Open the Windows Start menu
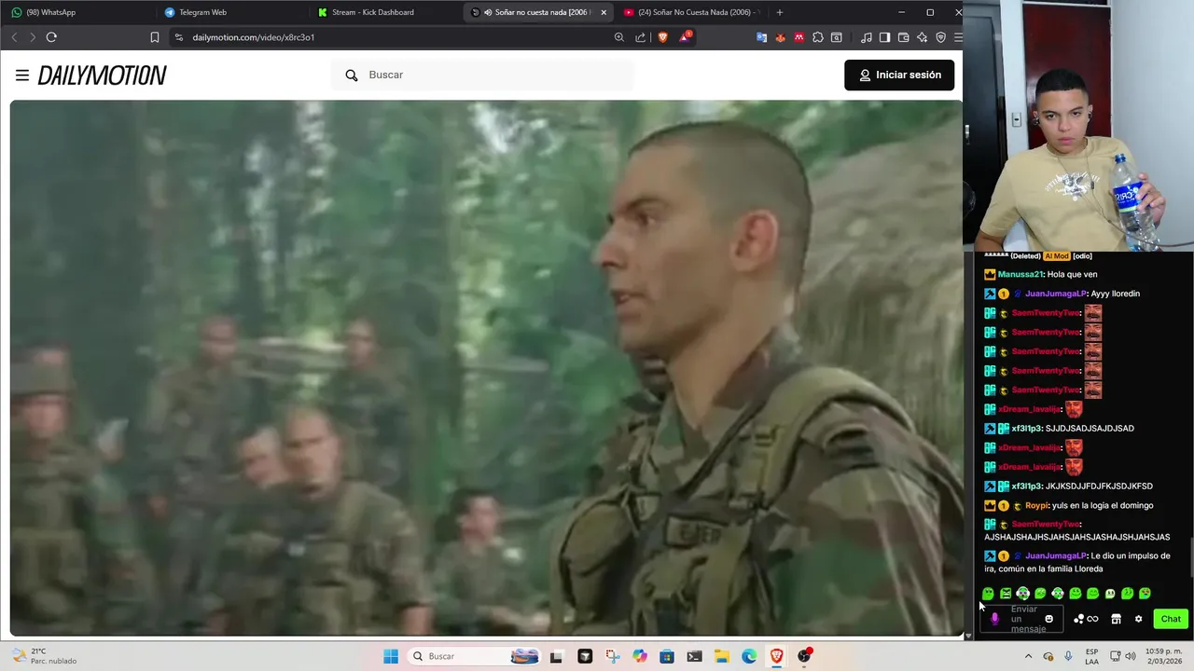Image resolution: width=1194 pixels, height=671 pixels. [x=391, y=656]
